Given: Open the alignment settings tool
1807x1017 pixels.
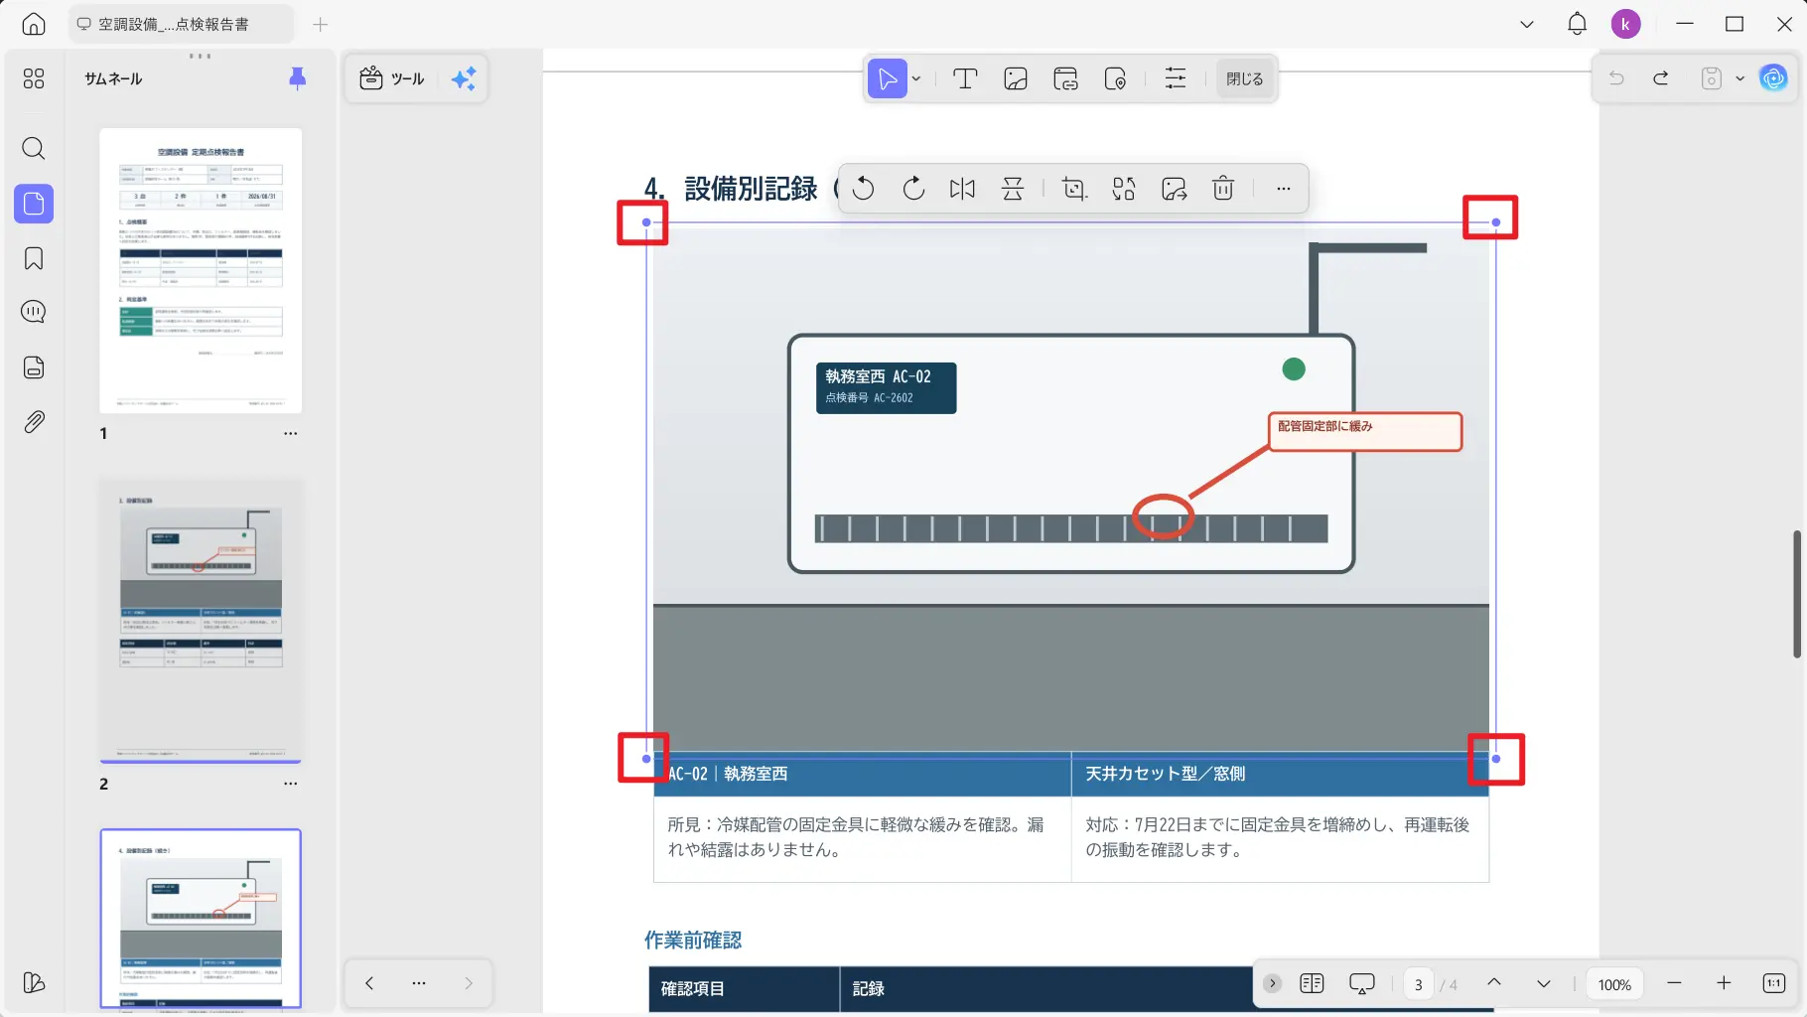Looking at the screenshot, I should (1176, 78).
